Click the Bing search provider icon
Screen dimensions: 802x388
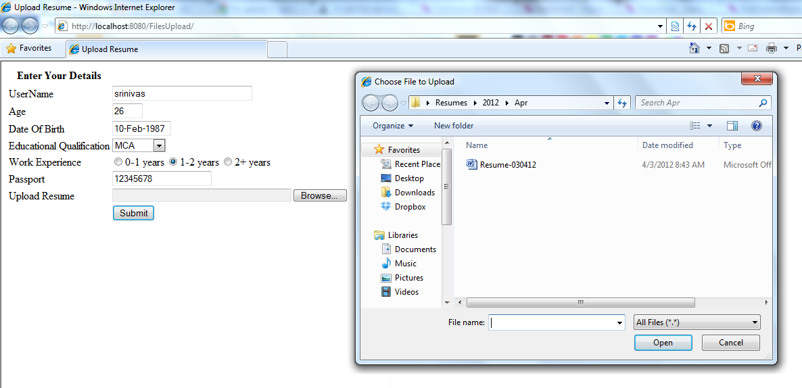(x=730, y=26)
